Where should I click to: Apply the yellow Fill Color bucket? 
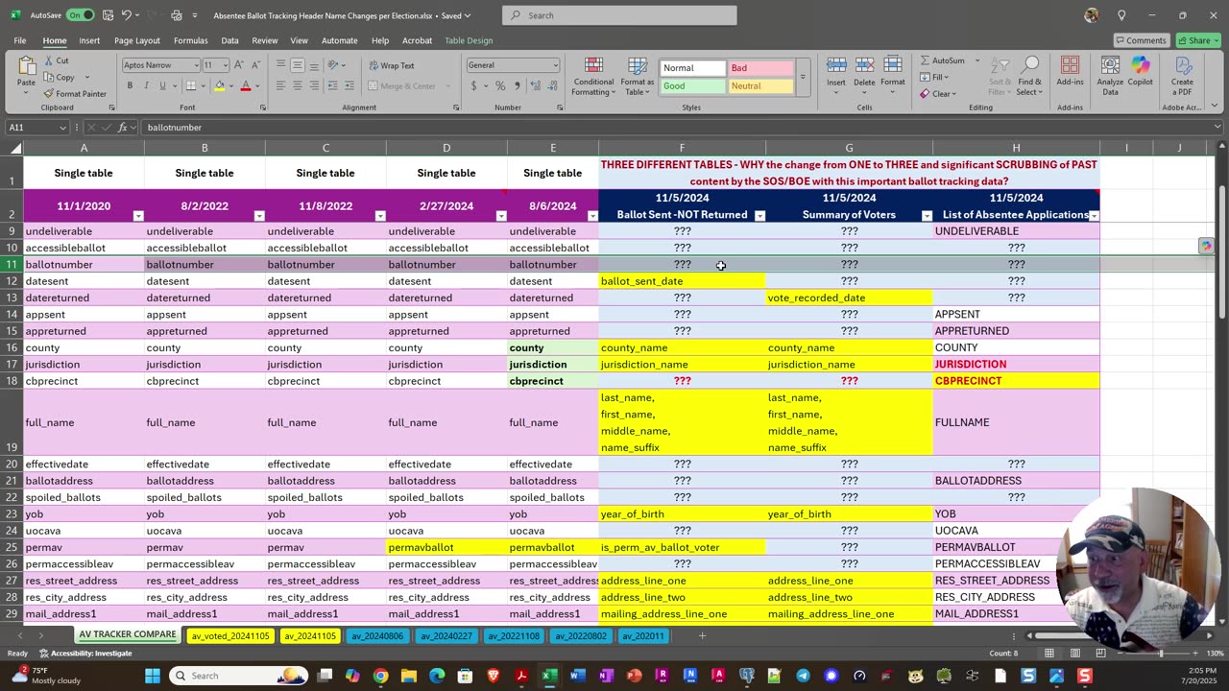[220, 85]
